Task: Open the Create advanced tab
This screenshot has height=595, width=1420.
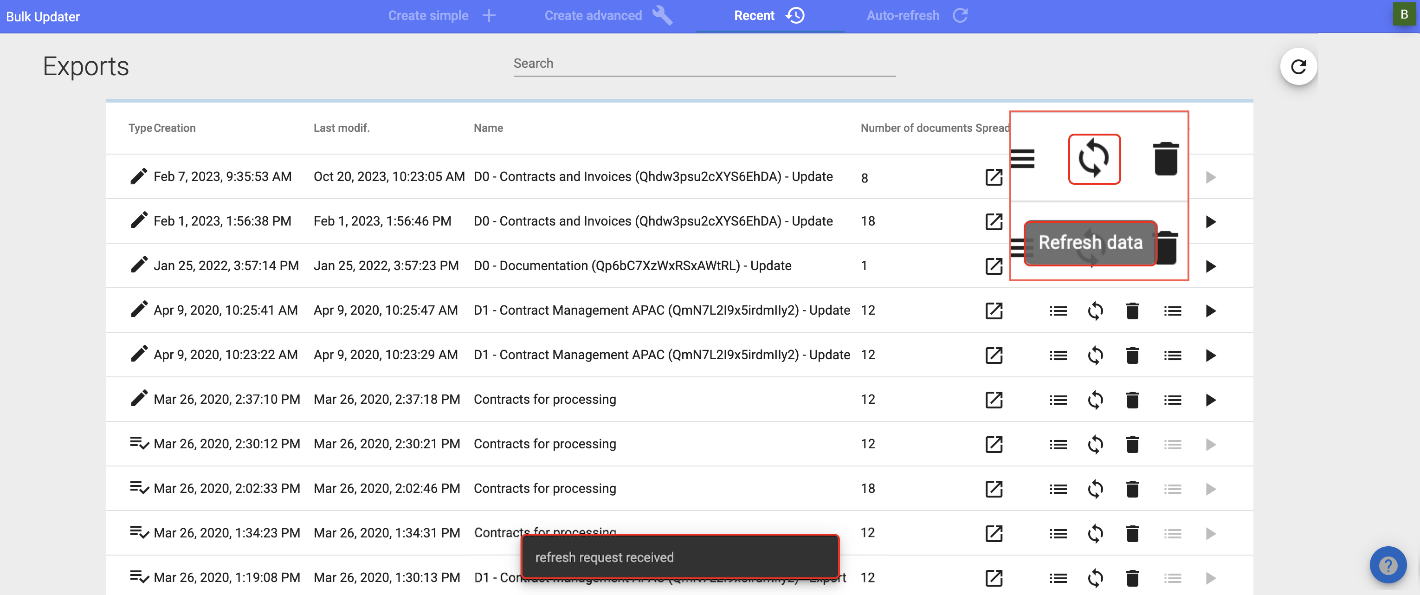Action: pyautogui.click(x=608, y=15)
